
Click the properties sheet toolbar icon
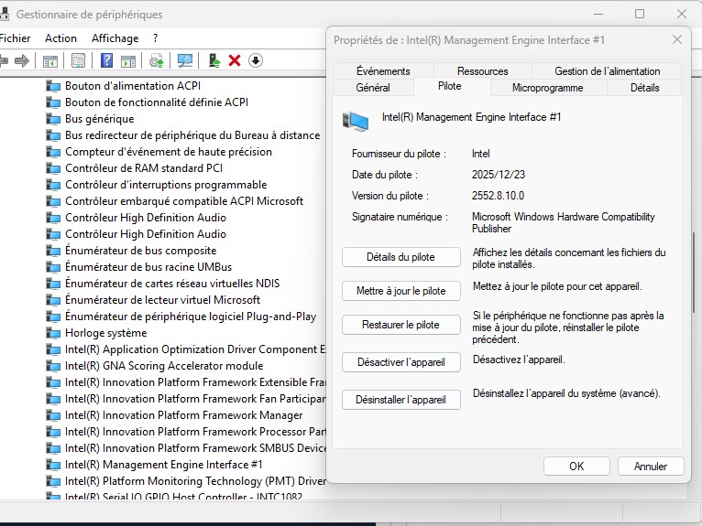(x=79, y=60)
